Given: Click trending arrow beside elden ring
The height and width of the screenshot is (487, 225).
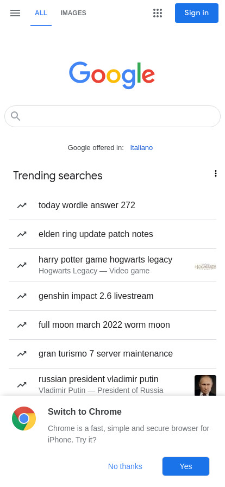Looking at the screenshot, I should 22,234.
